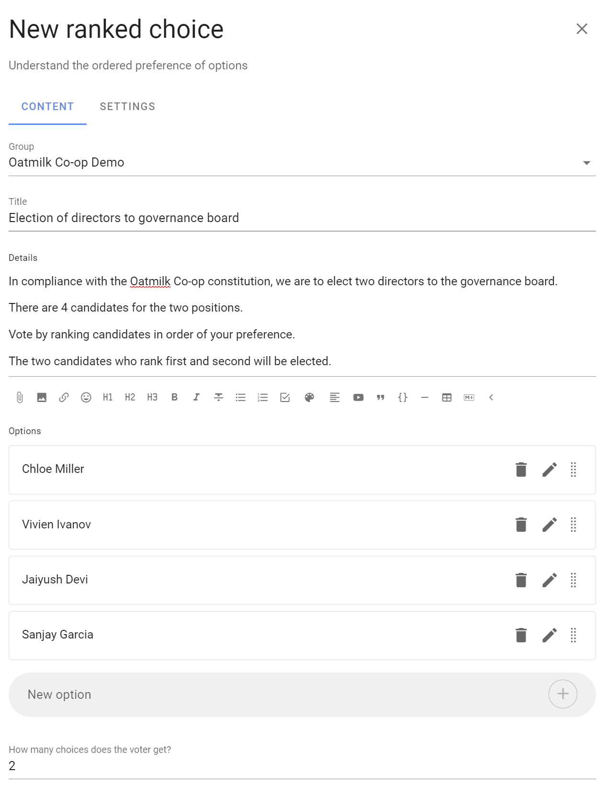Click the insert link icon

(x=64, y=397)
